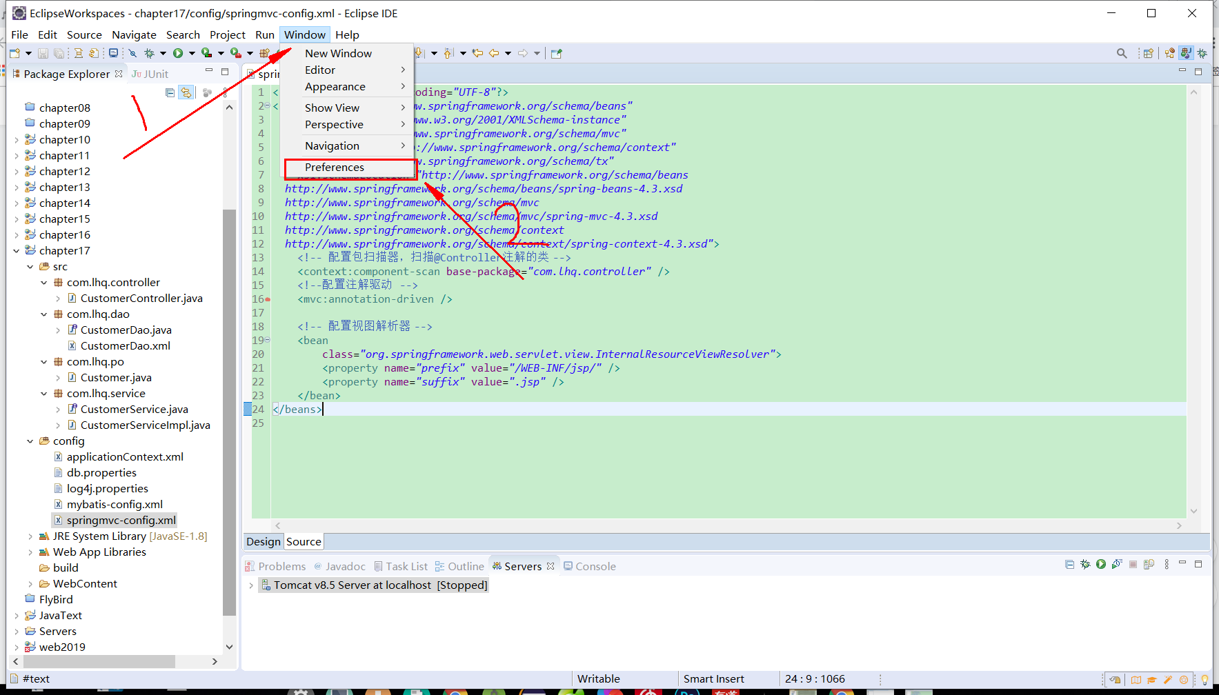
Task: Expand the JRE System Library node
Action: (30, 536)
